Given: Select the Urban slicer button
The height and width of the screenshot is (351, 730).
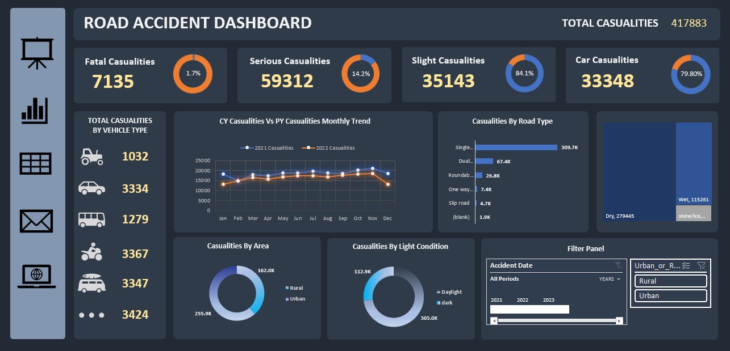Looking at the screenshot, I should [x=670, y=296].
